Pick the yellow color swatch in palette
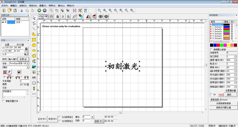Image resolution: width=238 pixels, height=127 pixels. point(228,45)
